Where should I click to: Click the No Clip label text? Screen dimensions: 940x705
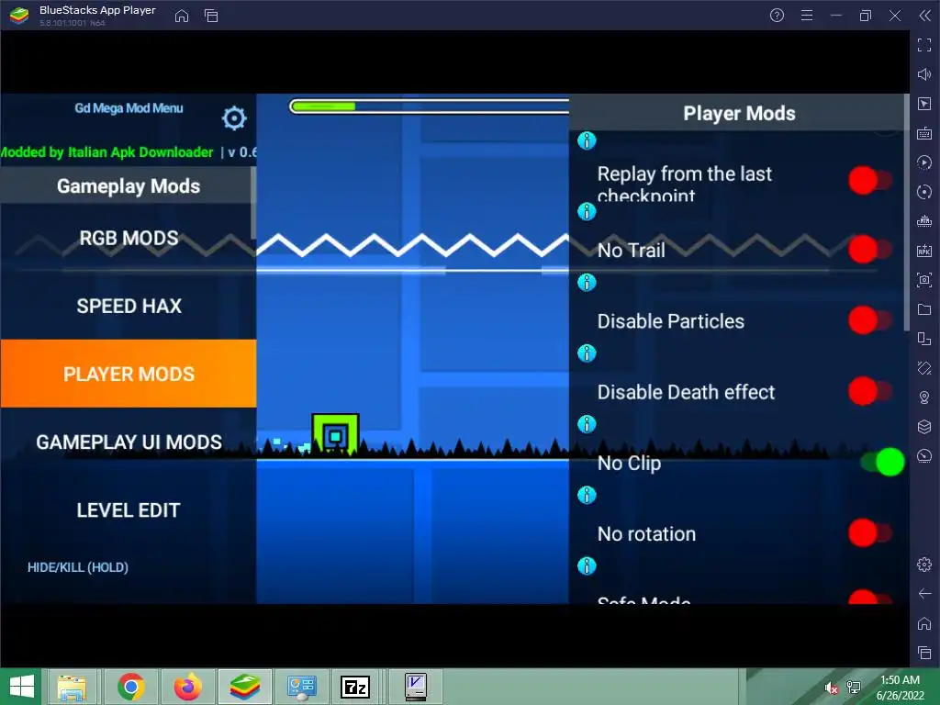pyautogui.click(x=629, y=464)
